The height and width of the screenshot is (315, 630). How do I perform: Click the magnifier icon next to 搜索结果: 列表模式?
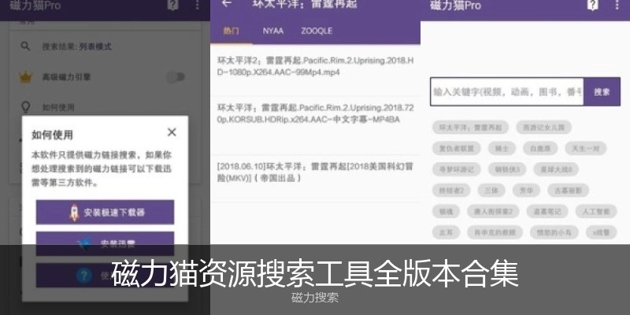pyautogui.click(x=25, y=46)
